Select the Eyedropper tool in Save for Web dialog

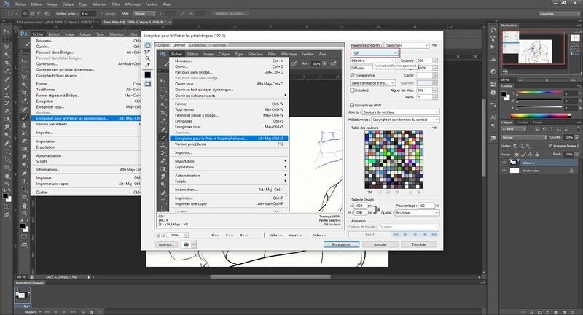[148, 65]
